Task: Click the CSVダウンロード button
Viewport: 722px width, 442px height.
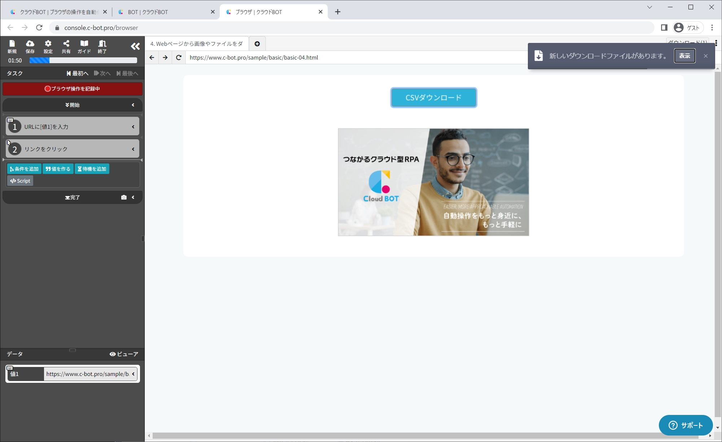Action: click(433, 97)
